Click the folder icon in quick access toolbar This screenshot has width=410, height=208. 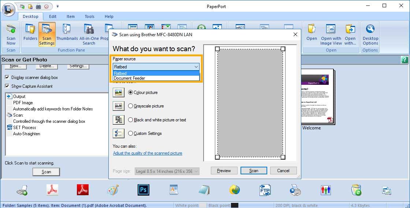[30, 7]
